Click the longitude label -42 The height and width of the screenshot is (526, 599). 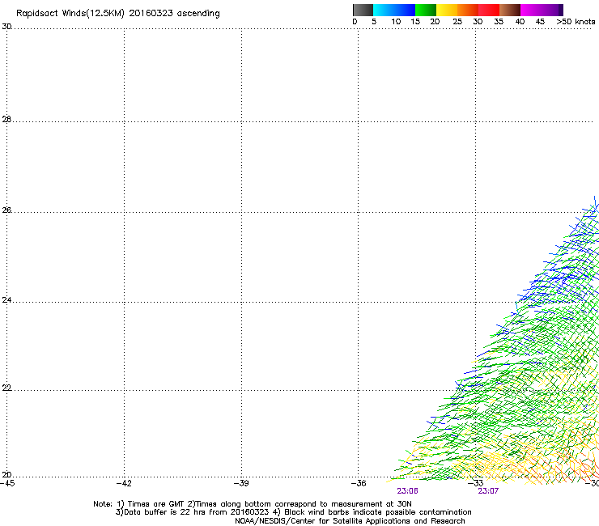pyautogui.click(x=124, y=483)
